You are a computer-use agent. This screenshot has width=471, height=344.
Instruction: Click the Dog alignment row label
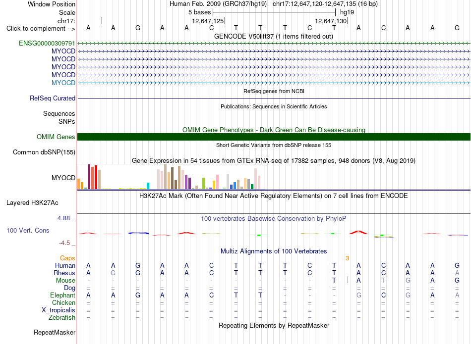coord(69,288)
